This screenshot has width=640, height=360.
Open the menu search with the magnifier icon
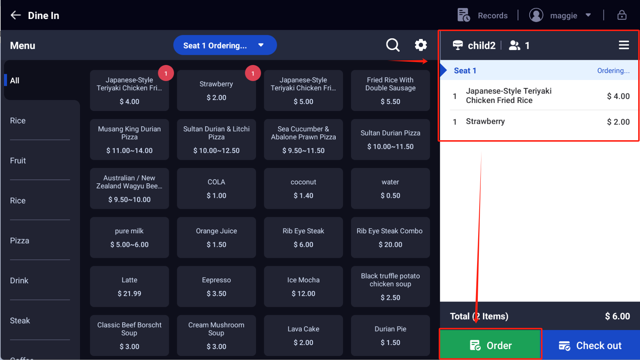click(x=393, y=45)
